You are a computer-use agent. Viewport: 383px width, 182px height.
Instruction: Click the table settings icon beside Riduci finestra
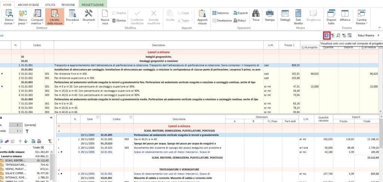[350, 35]
